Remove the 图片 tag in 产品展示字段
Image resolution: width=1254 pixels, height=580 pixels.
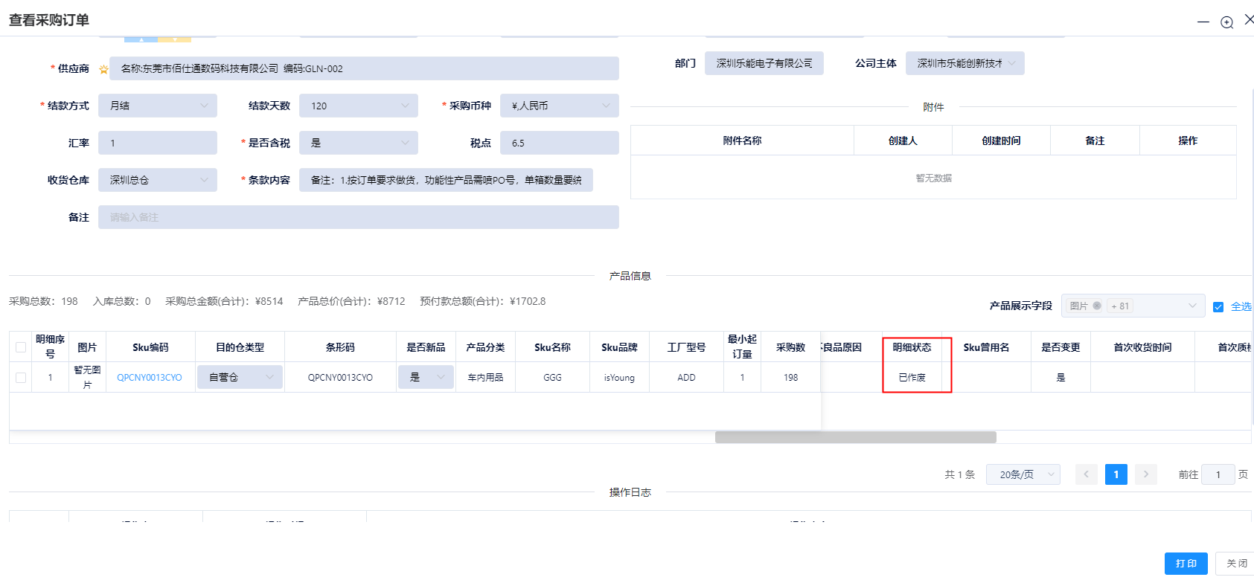[1097, 306]
